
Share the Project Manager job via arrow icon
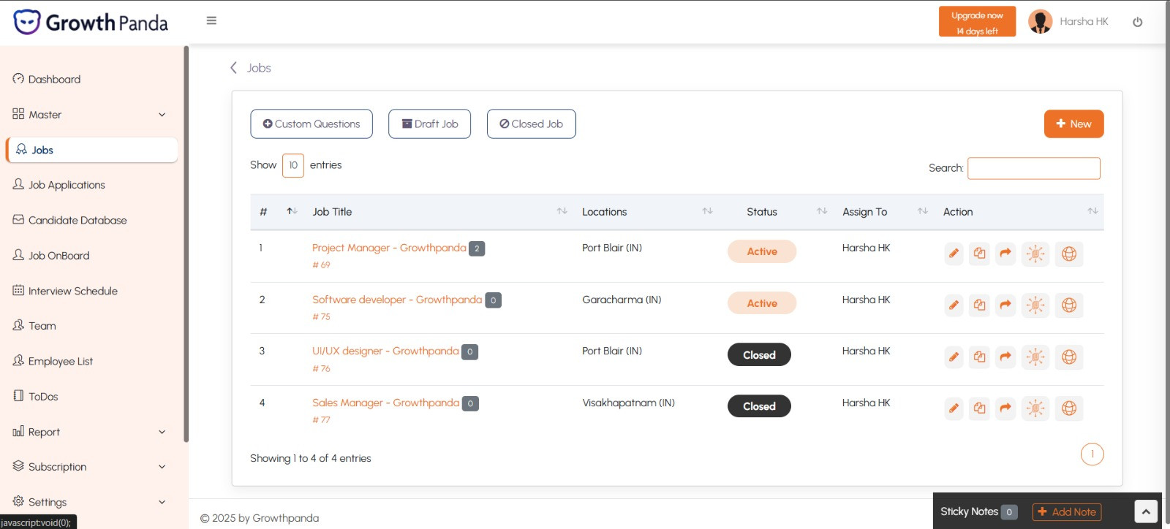coord(1005,254)
